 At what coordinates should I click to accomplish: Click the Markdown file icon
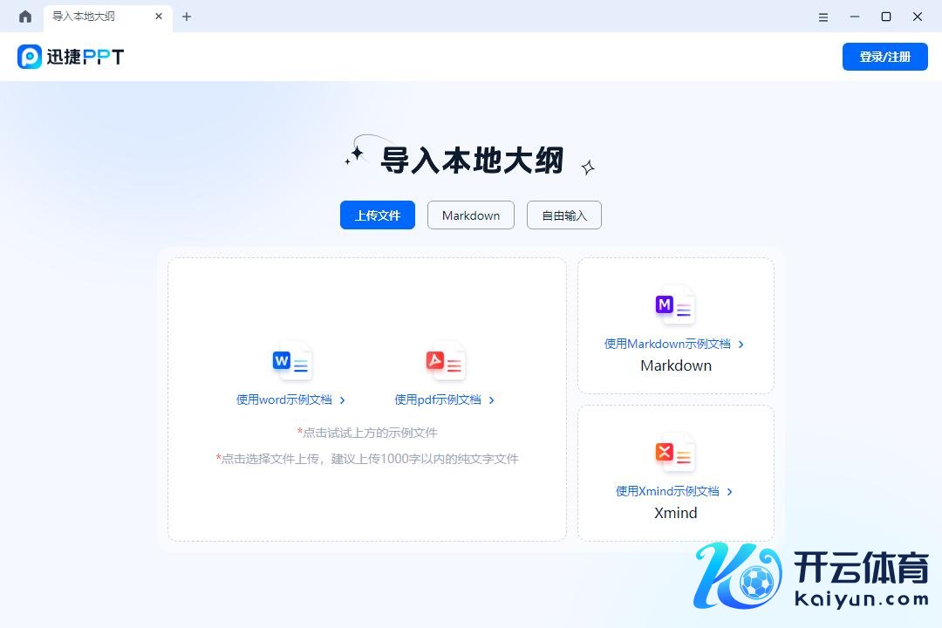pos(675,305)
